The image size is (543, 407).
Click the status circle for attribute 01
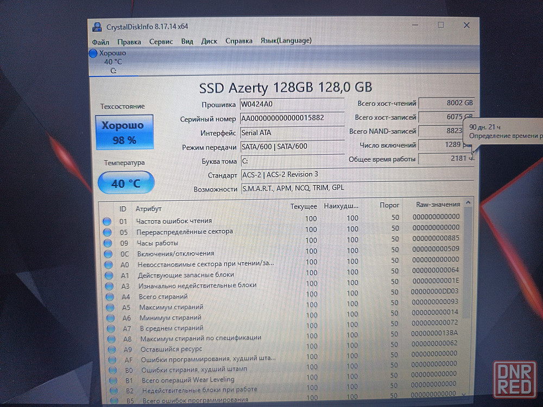coord(107,221)
